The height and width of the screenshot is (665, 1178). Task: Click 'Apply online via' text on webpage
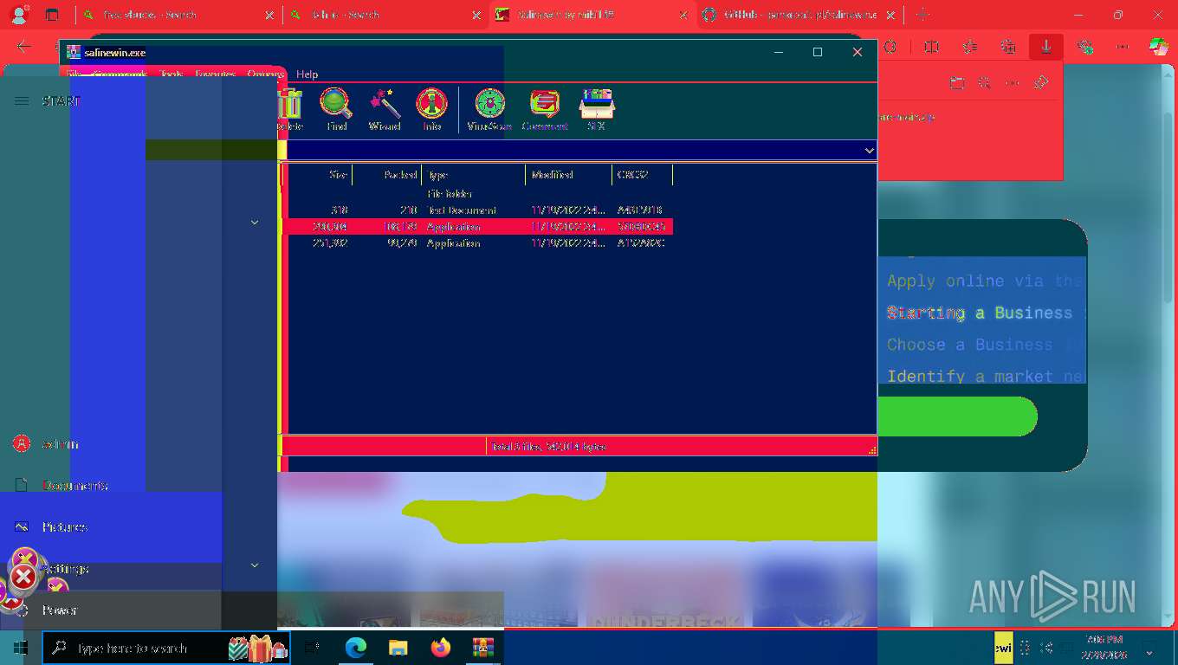[968, 281]
